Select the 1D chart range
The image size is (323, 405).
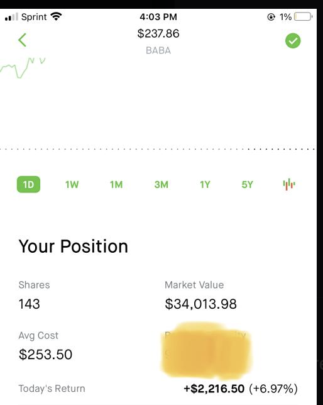[28, 184]
